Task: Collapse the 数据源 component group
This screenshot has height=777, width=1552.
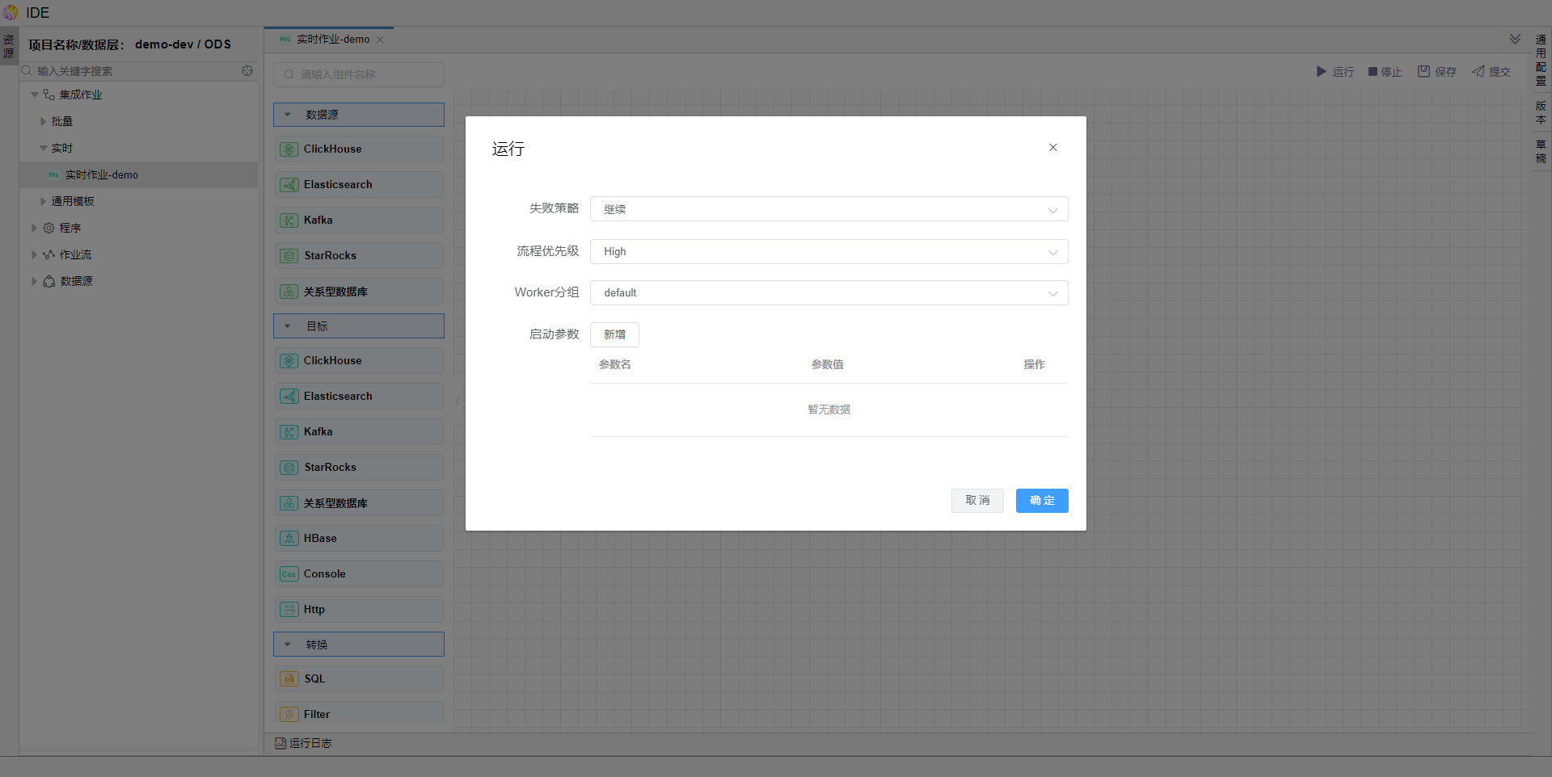Action: (288, 115)
